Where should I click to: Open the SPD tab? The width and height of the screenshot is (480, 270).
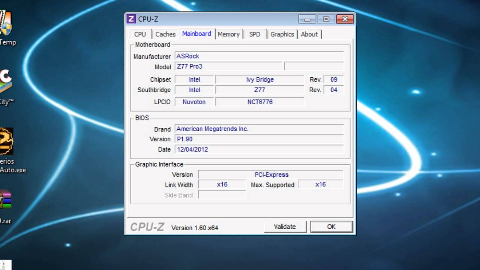[x=255, y=34]
